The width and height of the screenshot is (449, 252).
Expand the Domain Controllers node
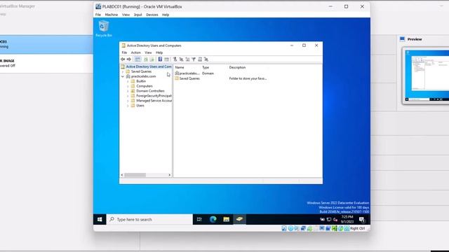click(x=128, y=91)
